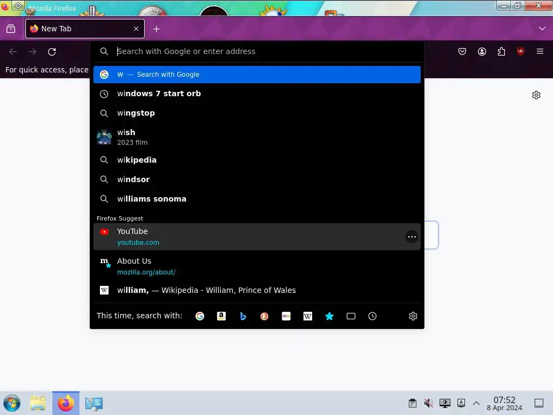Viewport: 553px width, 415px height.
Task: Expand the list all tabs chevron
Action: (542, 29)
